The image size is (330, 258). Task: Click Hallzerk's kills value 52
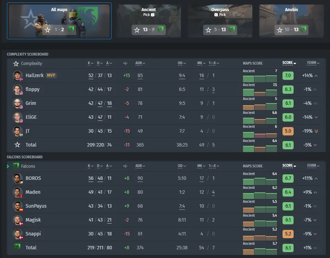pos(91,75)
